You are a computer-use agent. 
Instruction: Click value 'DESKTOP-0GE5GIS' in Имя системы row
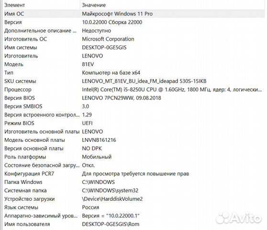coord(104,47)
